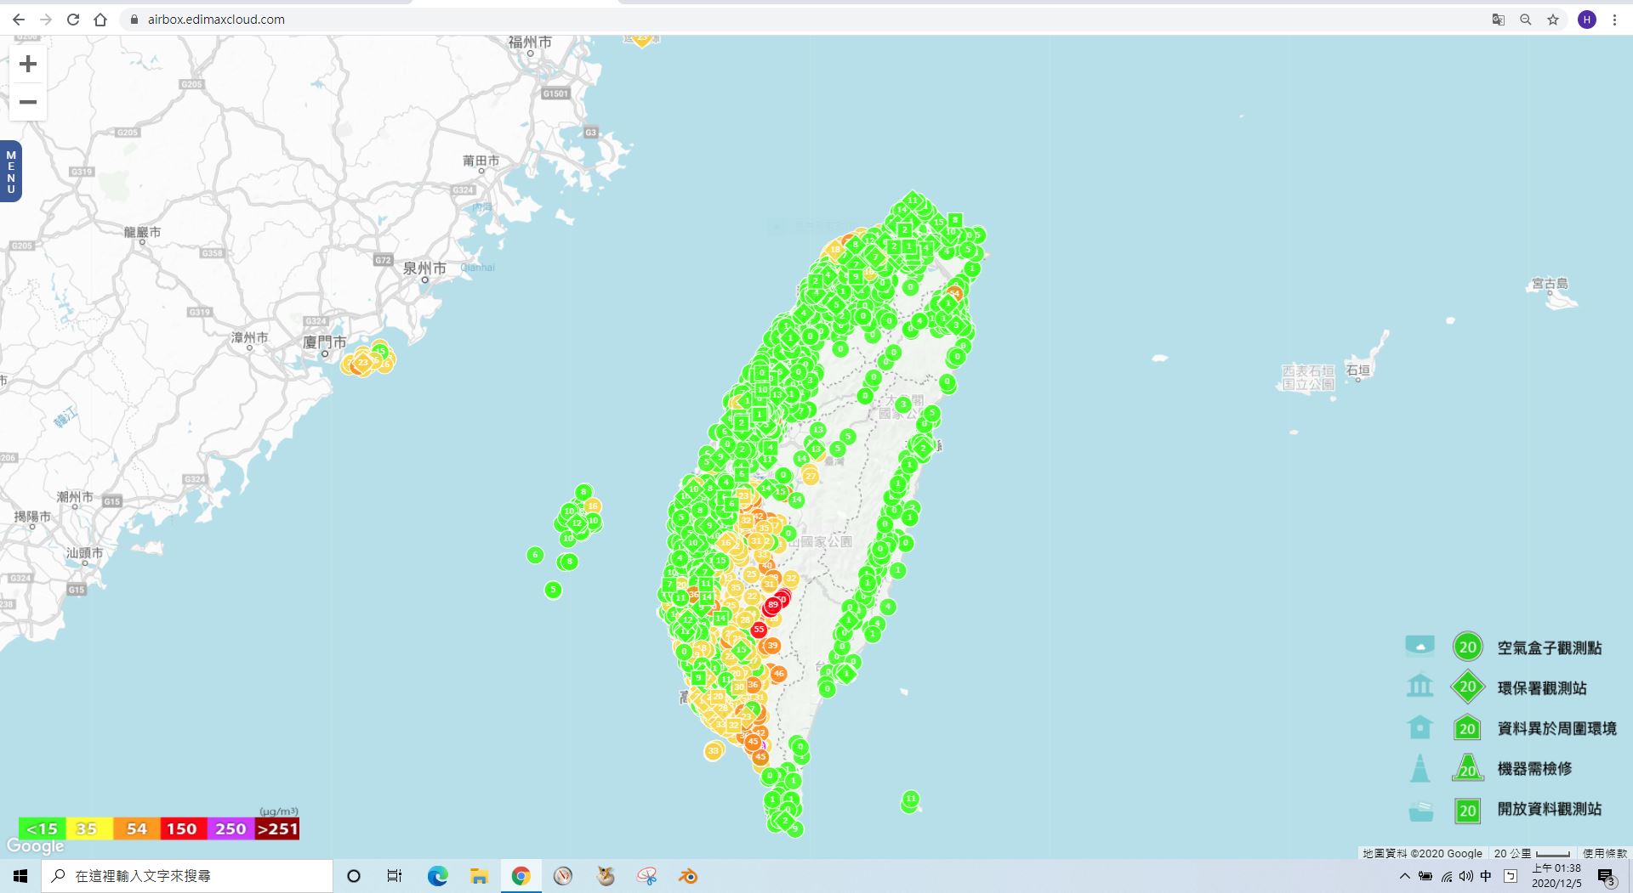Open the page translate icon

pos(1499,20)
